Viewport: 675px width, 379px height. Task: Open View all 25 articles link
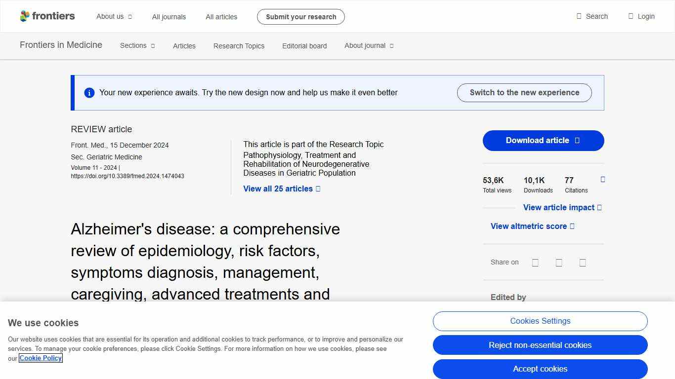[278, 189]
